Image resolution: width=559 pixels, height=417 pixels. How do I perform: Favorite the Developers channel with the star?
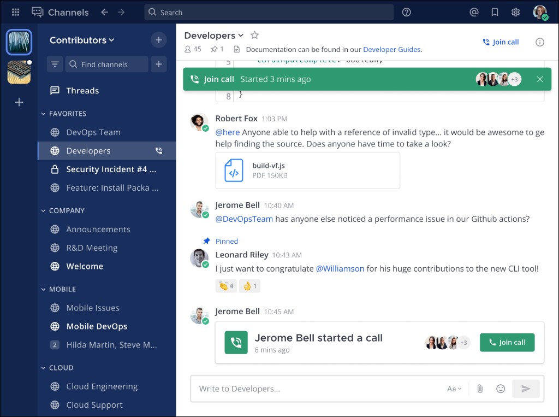click(254, 35)
